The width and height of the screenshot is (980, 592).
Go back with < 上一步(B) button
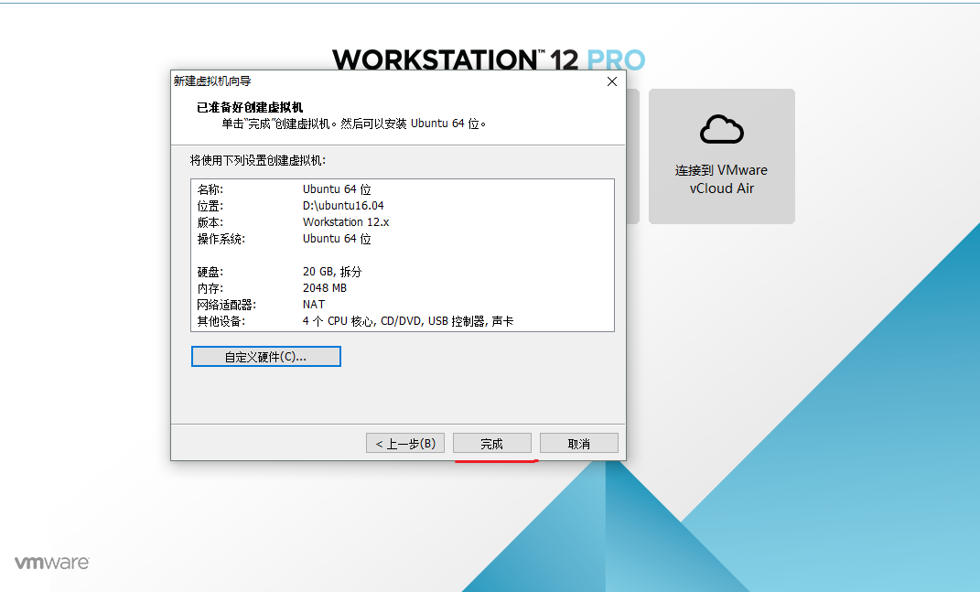pyautogui.click(x=405, y=443)
